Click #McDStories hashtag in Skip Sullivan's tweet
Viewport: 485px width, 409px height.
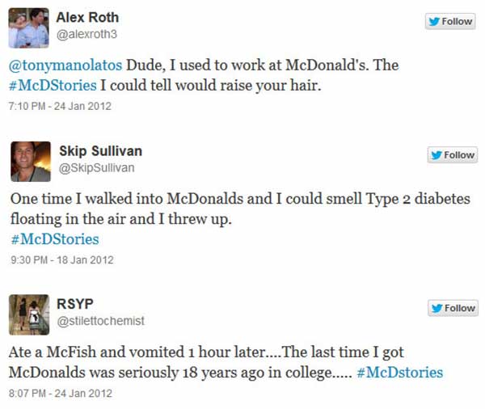click(53, 239)
